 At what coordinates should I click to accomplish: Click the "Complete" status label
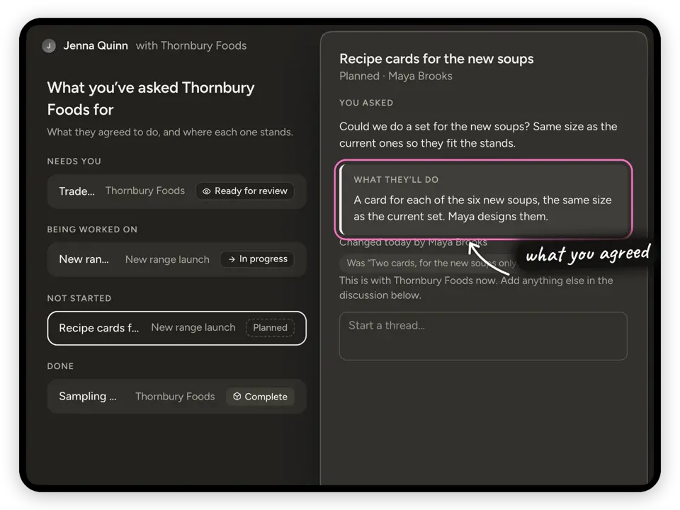(x=266, y=397)
